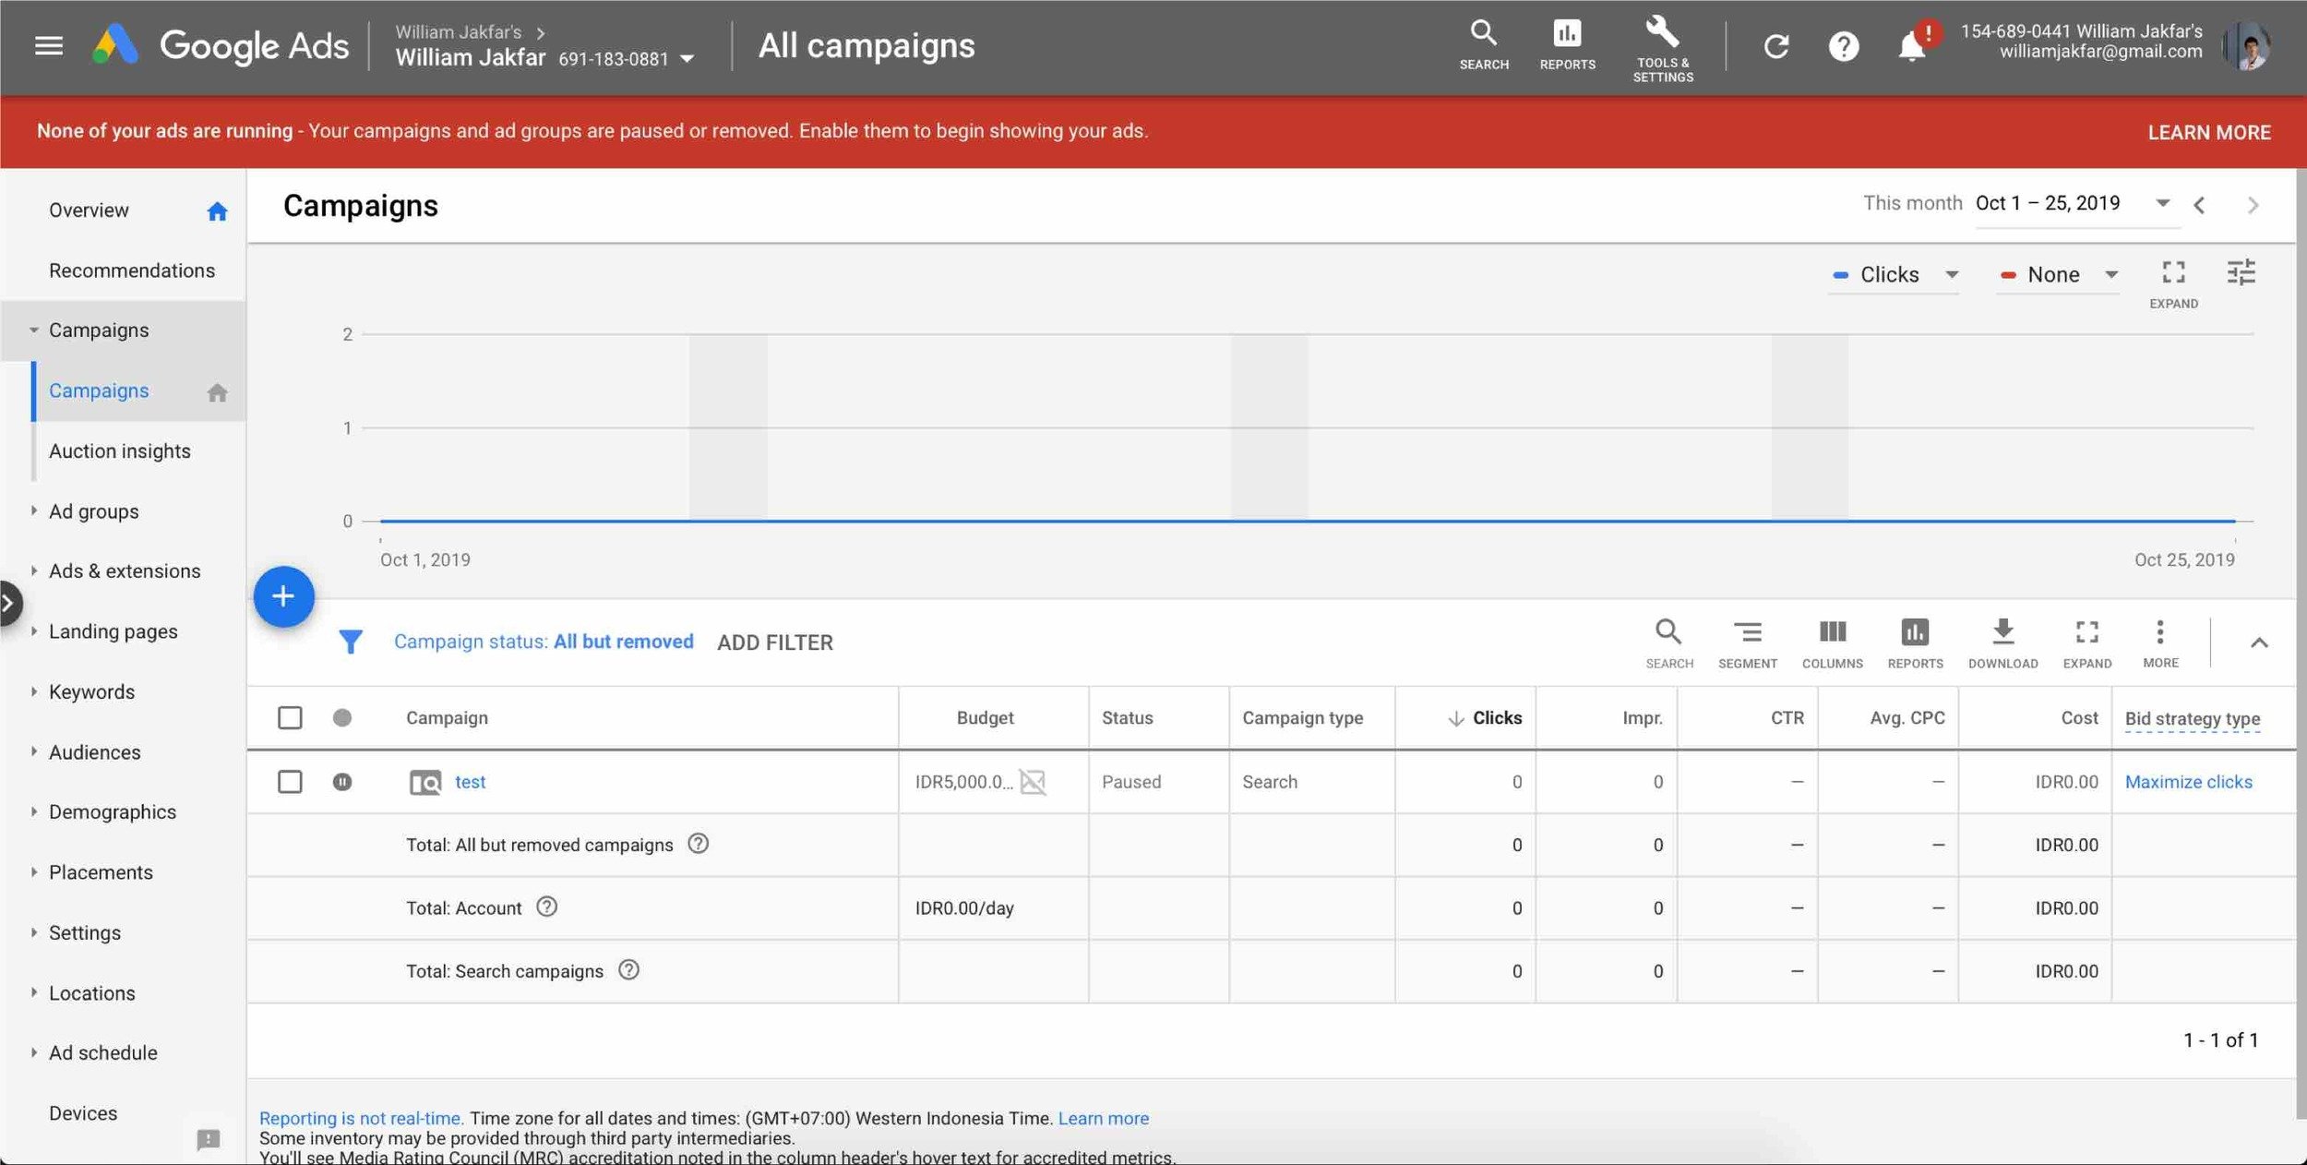Select Recommendations in left navigation
The image size is (2307, 1165).
pyautogui.click(x=132, y=270)
